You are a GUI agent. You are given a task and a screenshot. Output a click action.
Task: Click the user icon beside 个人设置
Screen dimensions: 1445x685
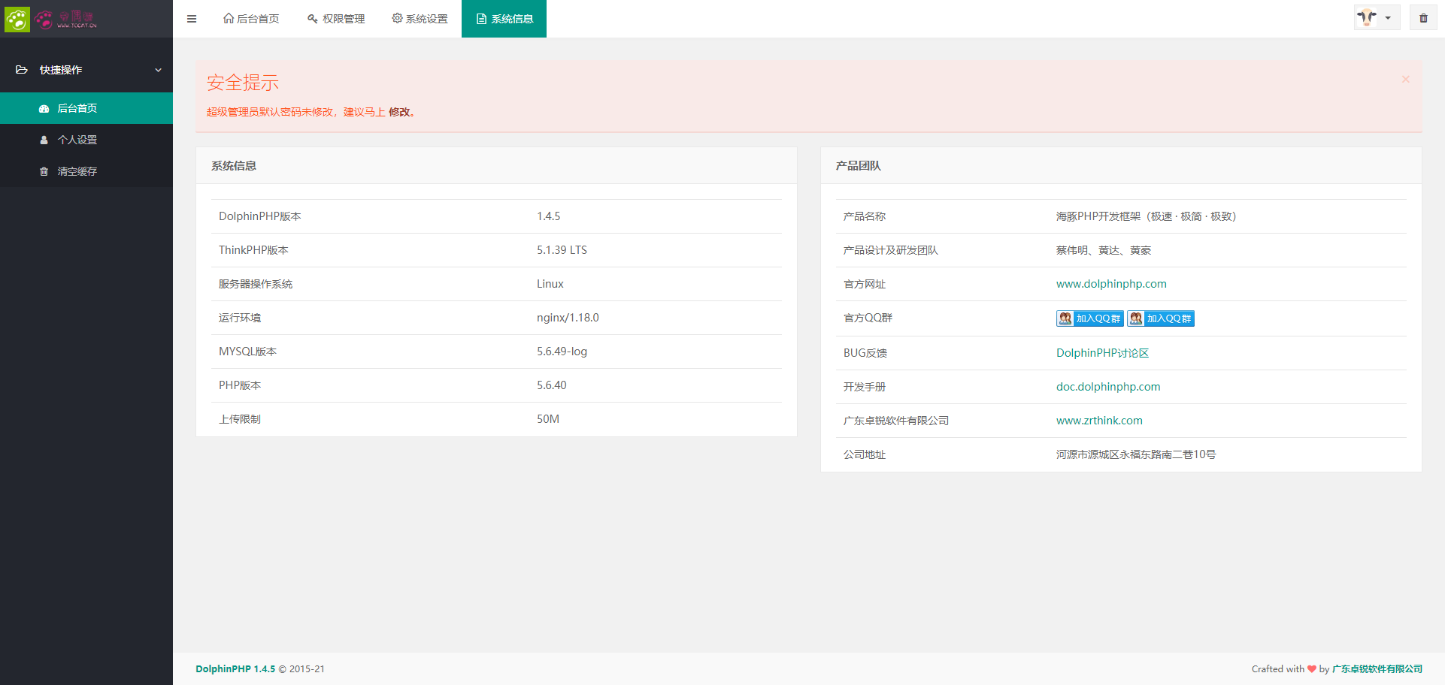(x=44, y=140)
